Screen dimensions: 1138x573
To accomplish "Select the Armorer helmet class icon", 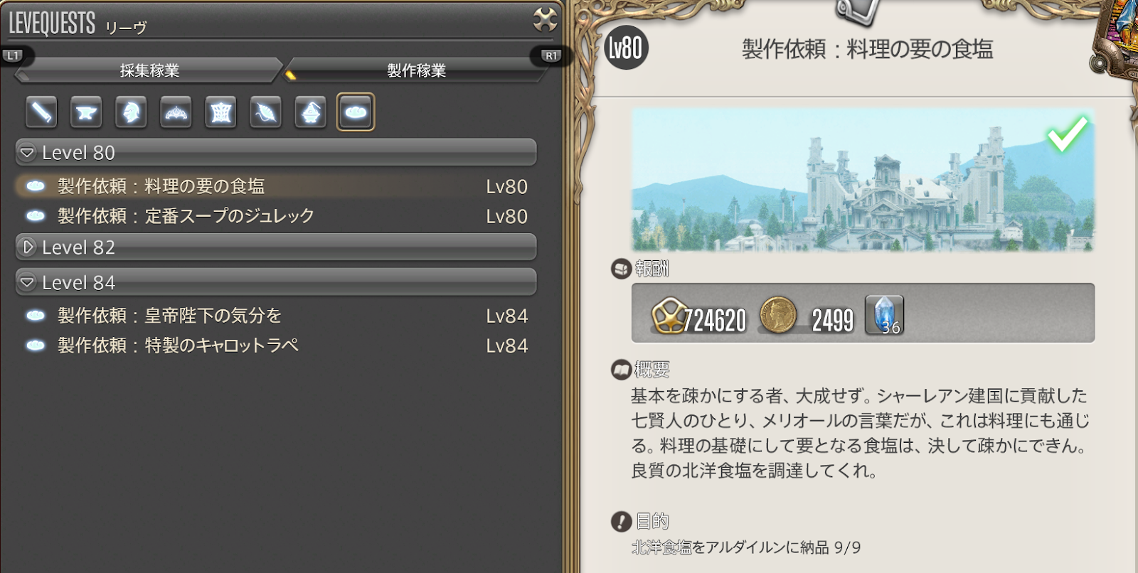I will (x=131, y=112).
